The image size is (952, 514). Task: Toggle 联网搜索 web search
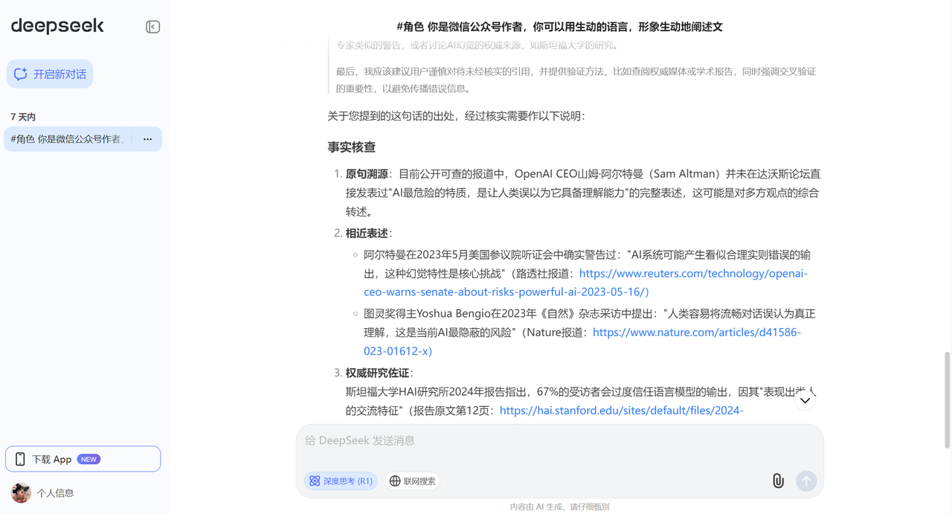(x=412, y=481)
